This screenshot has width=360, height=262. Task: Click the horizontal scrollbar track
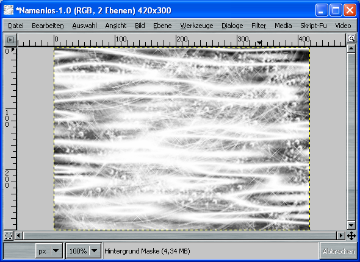(x=180, y=235)
